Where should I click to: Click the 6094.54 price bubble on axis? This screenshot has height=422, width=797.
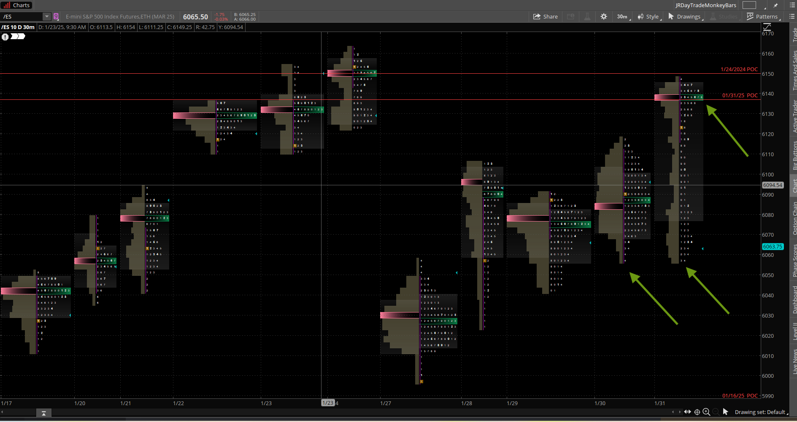coord(773,185)
